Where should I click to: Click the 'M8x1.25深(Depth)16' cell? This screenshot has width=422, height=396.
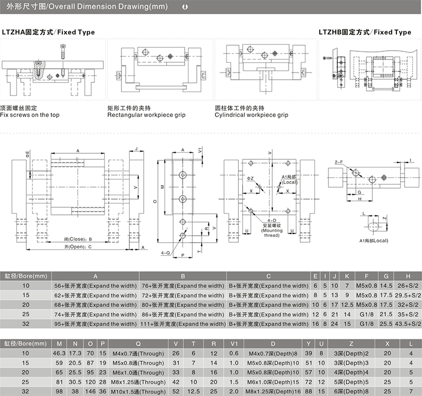point(273,392)
